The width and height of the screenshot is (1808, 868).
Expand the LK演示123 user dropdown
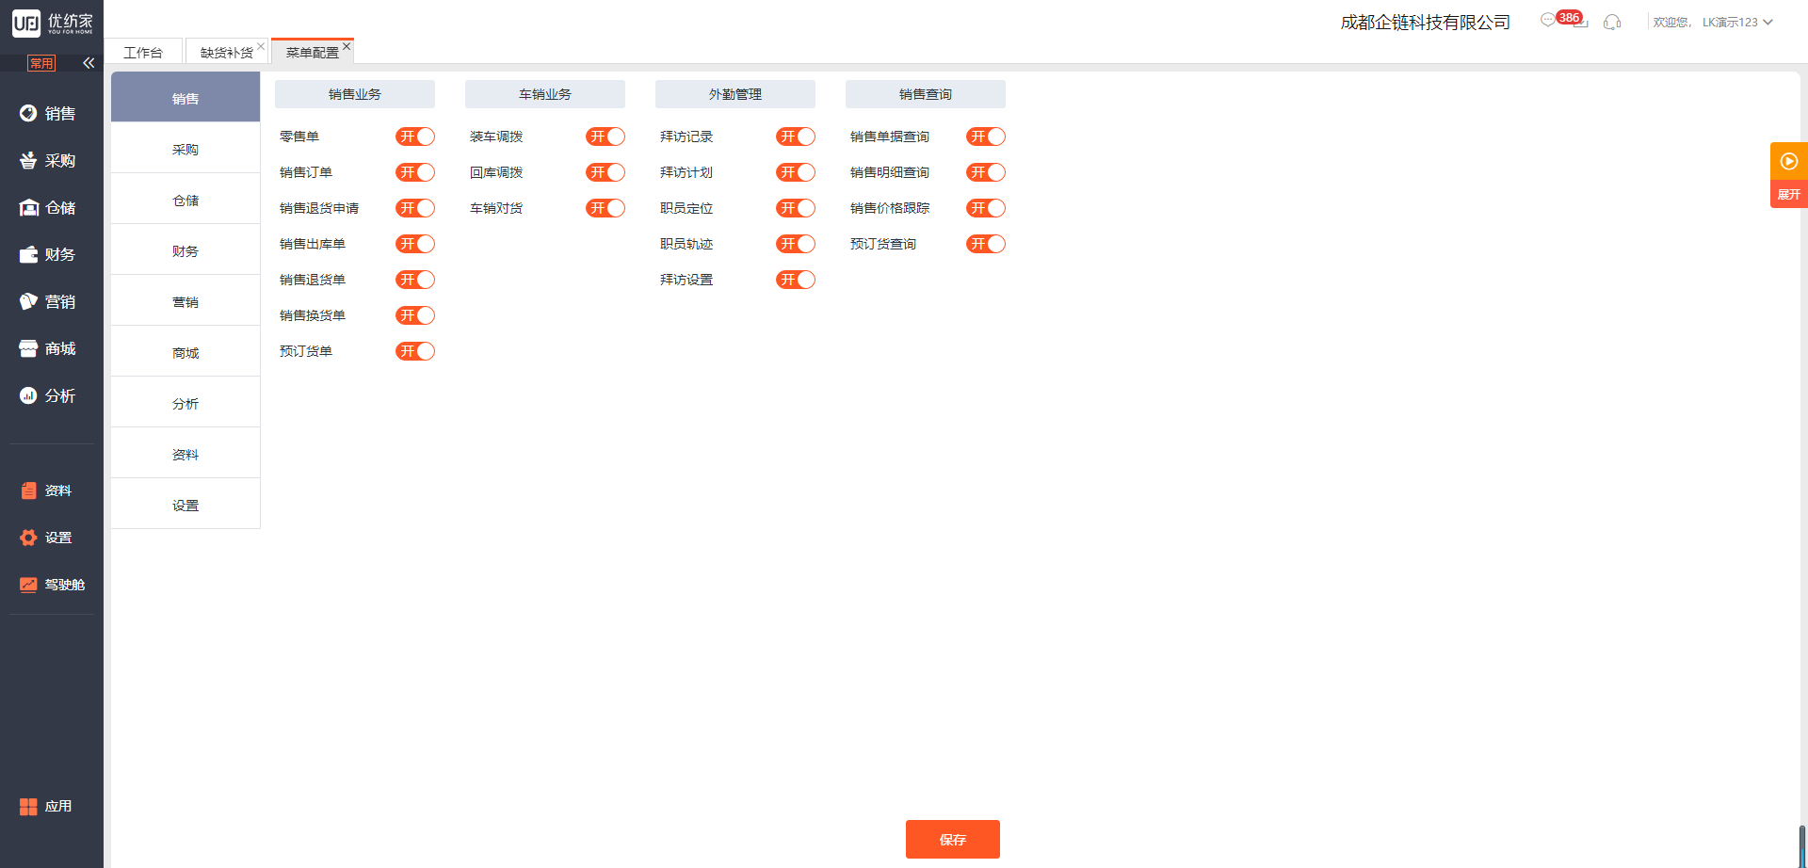click(x=1737, y=22)
